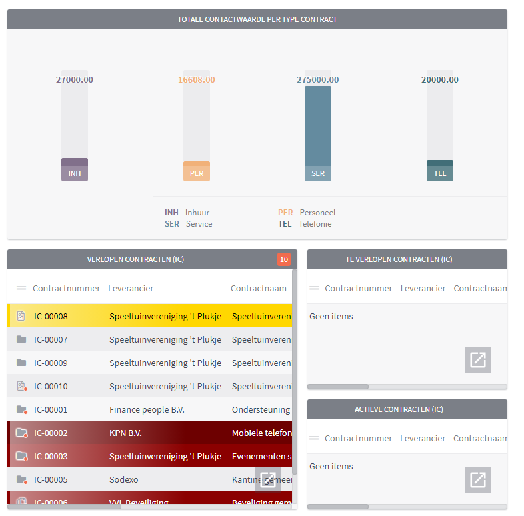The height and width of the screenshot is (516, 524).
Task: Sort Verlopen Contracten by Contractnummer header
Action: 66,288
